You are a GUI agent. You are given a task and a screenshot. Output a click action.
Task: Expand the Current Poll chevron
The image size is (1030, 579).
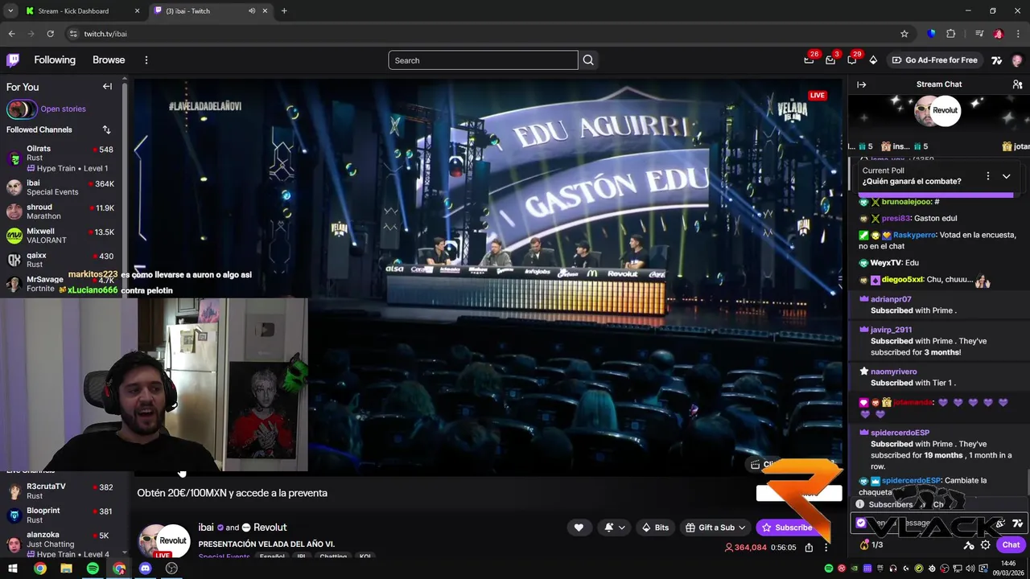(x=1006, y=176)
